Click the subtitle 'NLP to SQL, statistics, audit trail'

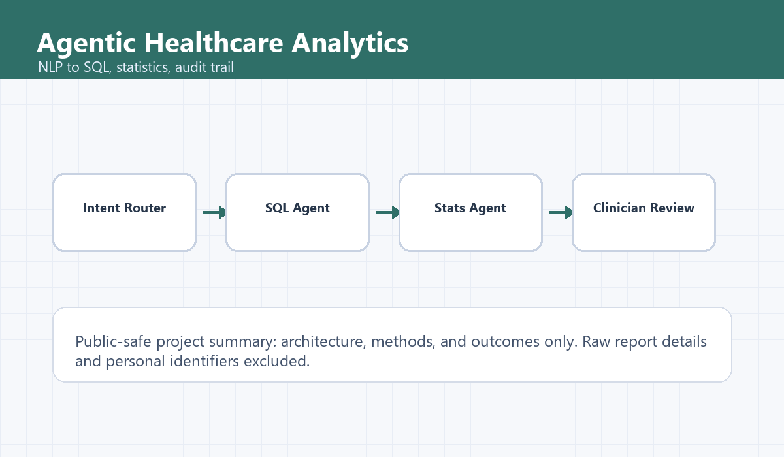click(136, 67)
